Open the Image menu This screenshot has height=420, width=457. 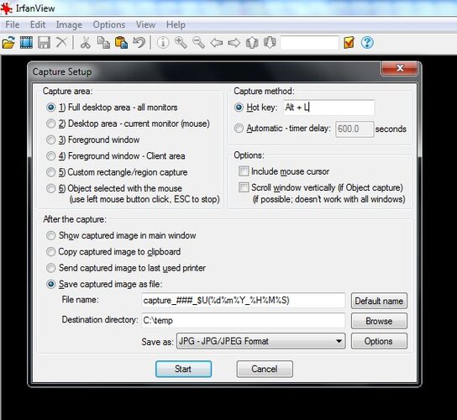[69, 24]
